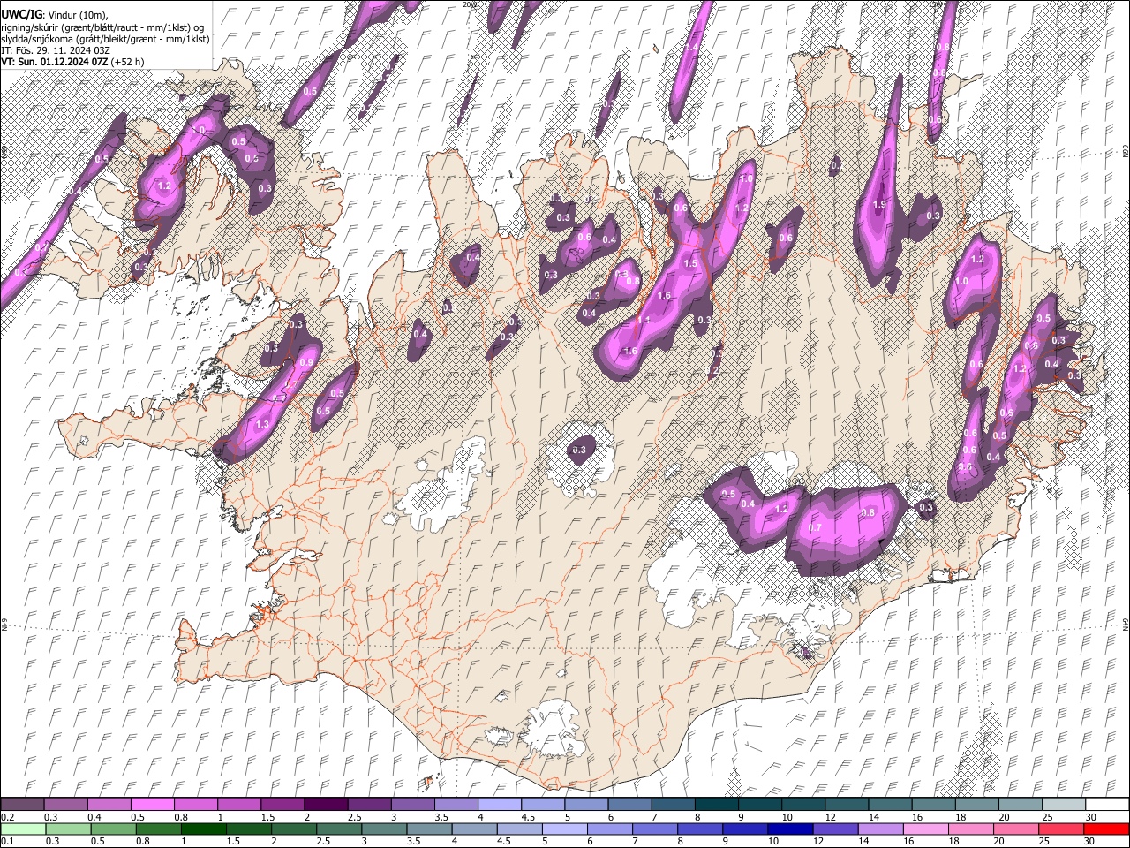Pick the slate blue 6 swatch in upper legend

629,804
